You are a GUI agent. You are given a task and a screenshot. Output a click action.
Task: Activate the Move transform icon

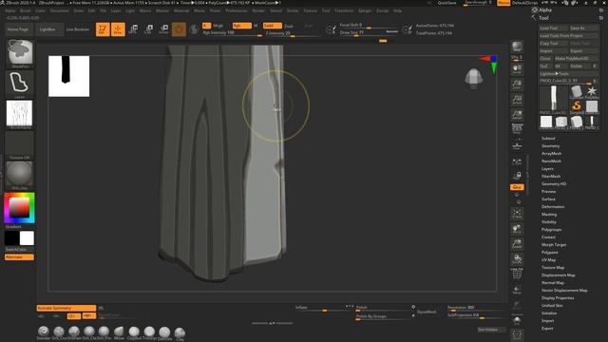click(x=133, y=29)
